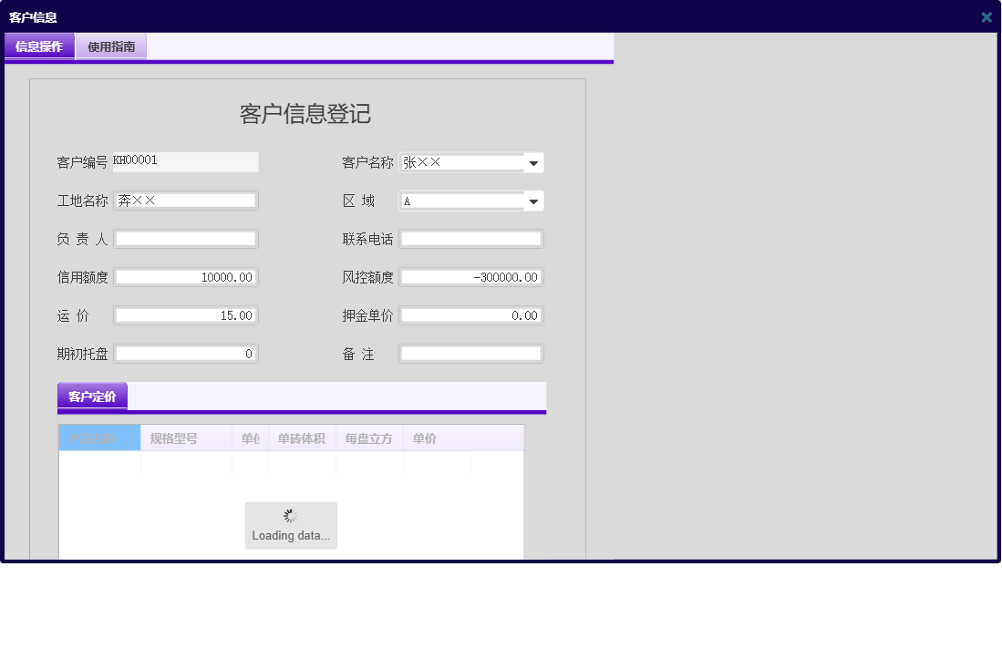
Task: Close the 客户信息 dialog
Action: coord(986,16)
